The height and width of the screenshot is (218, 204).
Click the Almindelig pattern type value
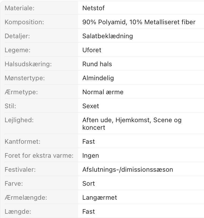(x=98, y=78)
